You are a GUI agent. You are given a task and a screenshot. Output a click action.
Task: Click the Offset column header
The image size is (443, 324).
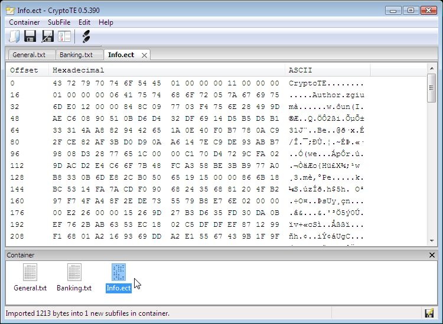[x=27, y=70]
